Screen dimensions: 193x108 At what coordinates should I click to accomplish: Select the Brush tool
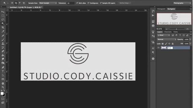3,40
